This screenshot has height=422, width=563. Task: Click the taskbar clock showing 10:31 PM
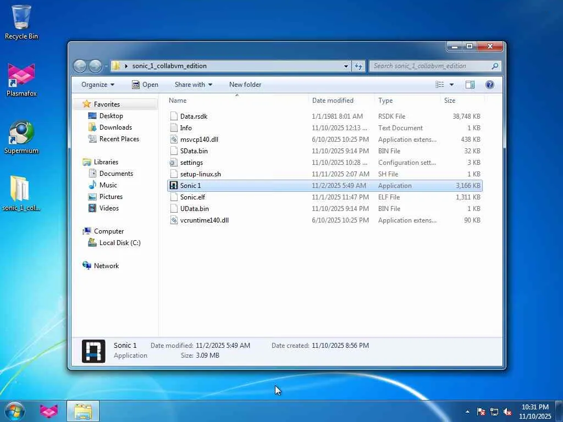[535, 412]
